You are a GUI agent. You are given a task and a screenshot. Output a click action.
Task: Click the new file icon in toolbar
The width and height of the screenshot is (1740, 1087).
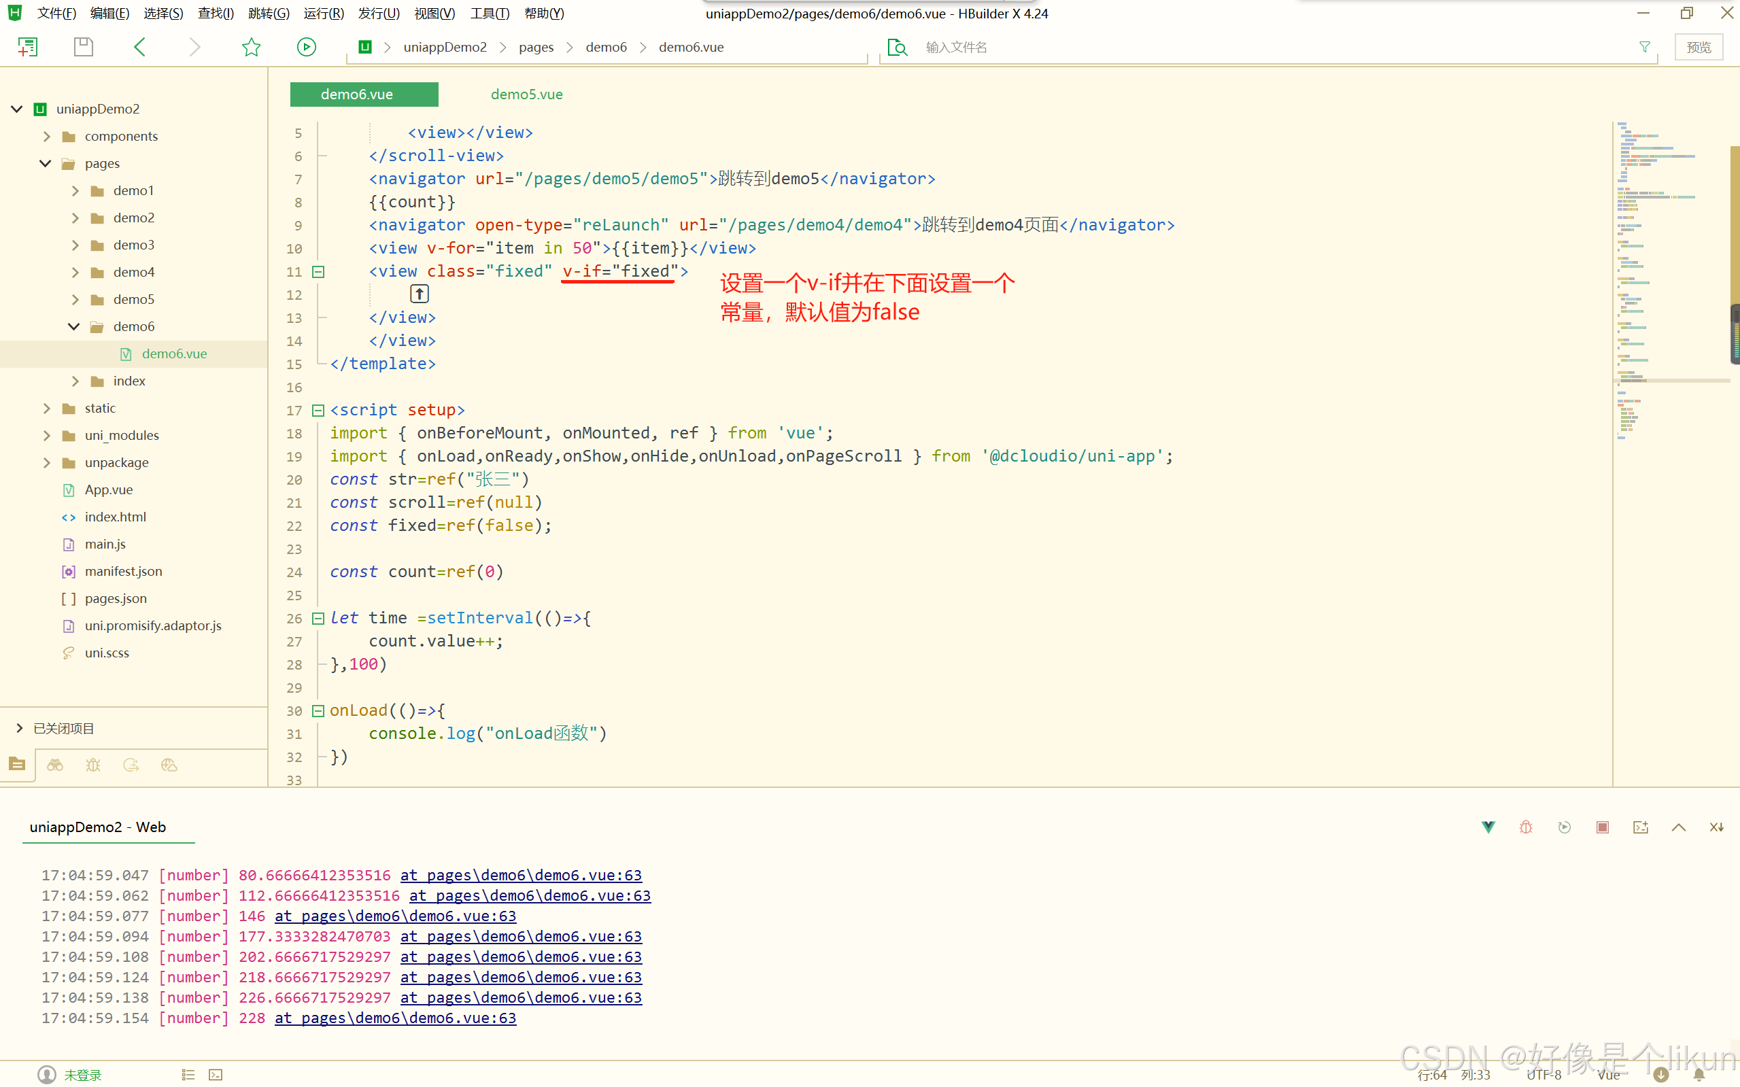[x=27, y=48]
